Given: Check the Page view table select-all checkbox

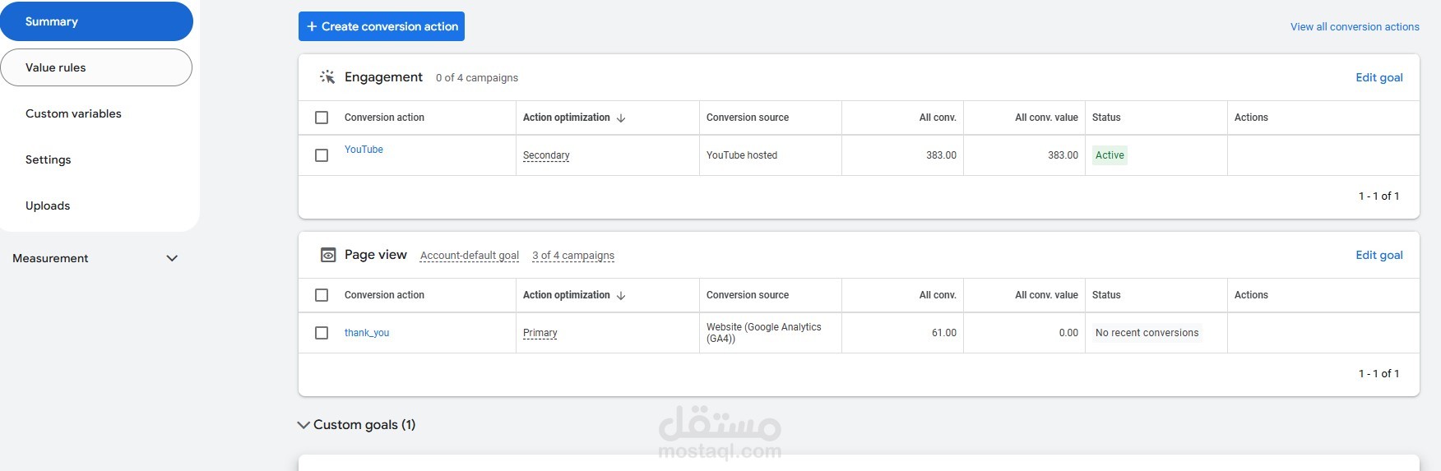Looking at the screenshot, I should point(322,295).
